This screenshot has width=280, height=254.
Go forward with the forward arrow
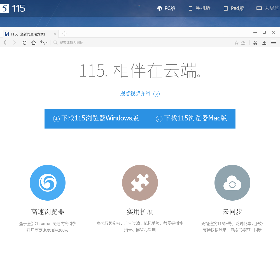point(15,42)
